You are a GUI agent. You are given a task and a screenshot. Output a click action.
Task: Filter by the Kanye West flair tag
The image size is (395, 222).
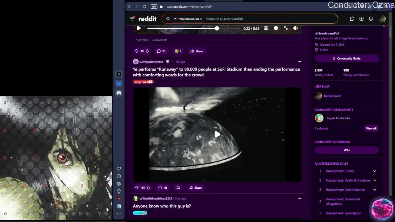click(143, 82)
